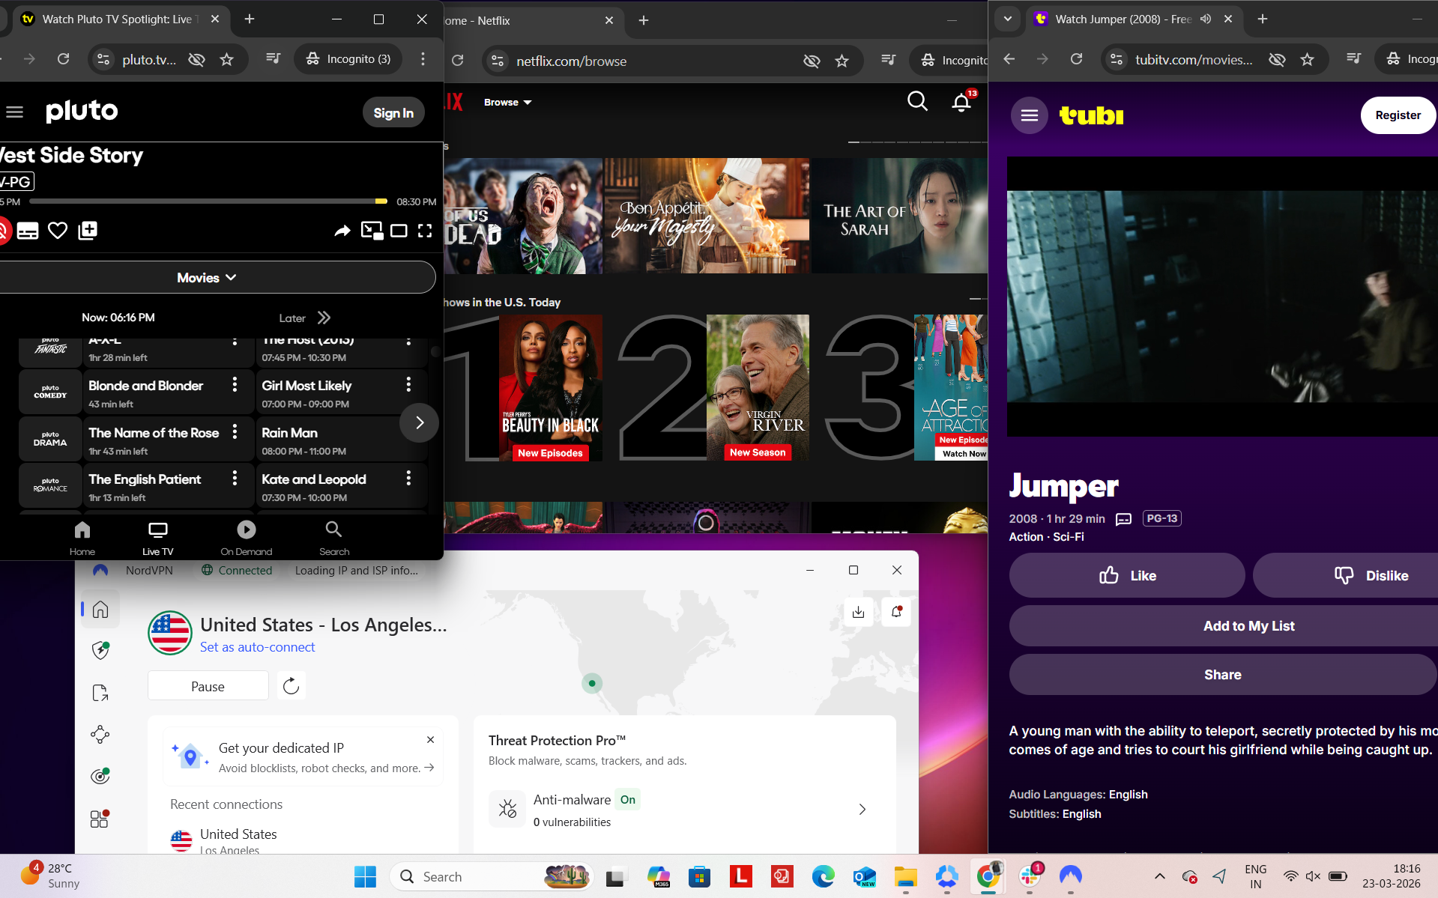Add West Side Story to watchlist

point(88,231)
